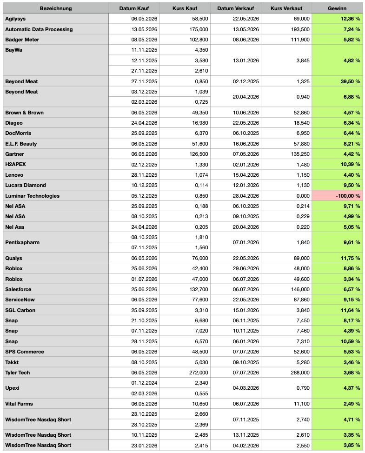
Task: Click the ServiceNow name cell
Action: [x=56, y=300]
